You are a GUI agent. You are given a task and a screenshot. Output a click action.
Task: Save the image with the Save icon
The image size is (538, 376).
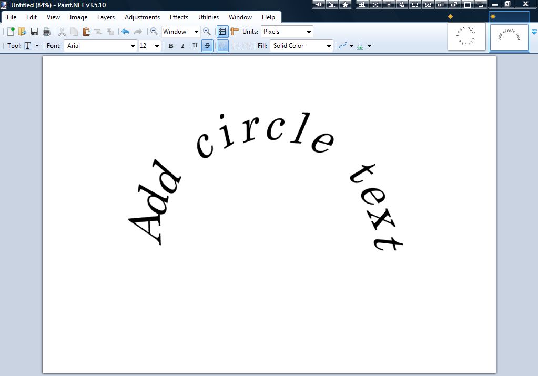click(34, 31)
